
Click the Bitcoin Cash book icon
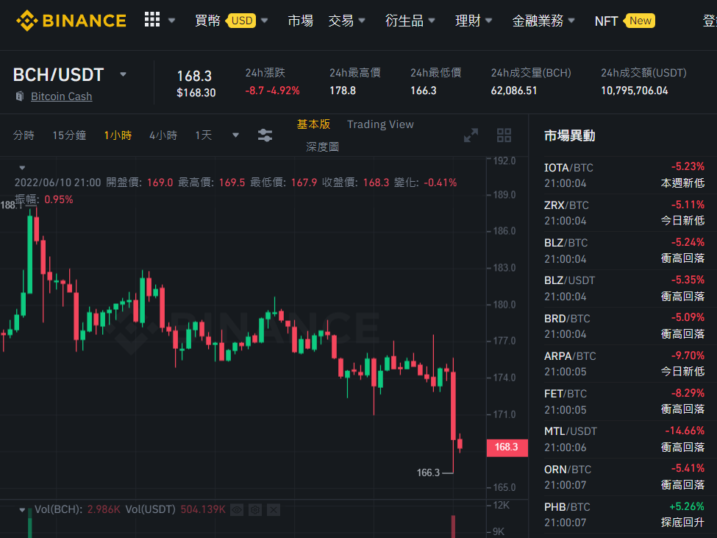(x=20, y=96)
